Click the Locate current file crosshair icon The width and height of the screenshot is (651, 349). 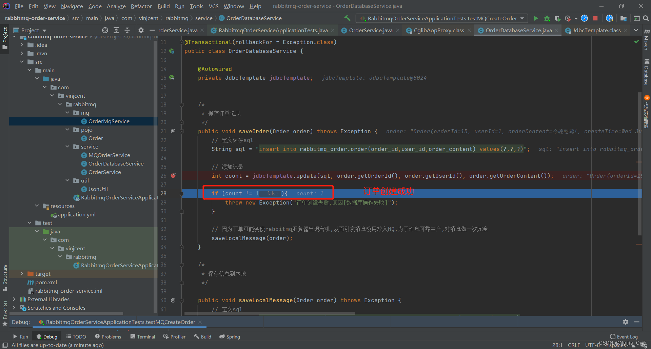pyautogui.click(x=105, y=30)
